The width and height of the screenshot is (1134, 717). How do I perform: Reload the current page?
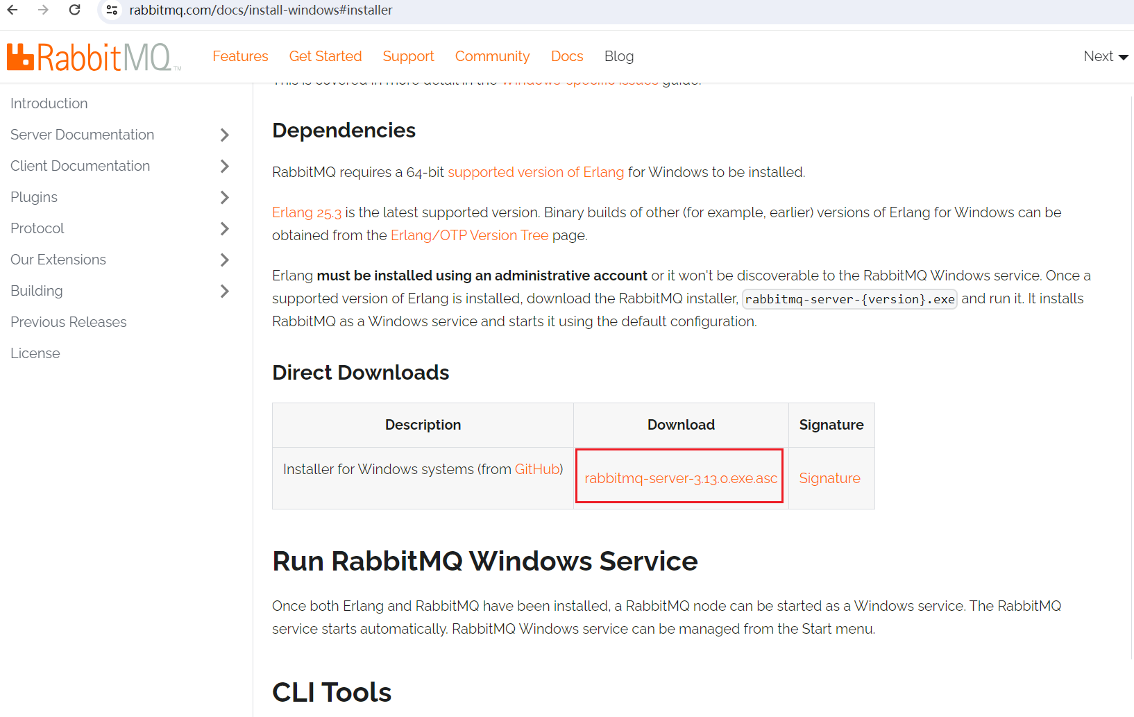pyautogui.click(x=75, y=10)
